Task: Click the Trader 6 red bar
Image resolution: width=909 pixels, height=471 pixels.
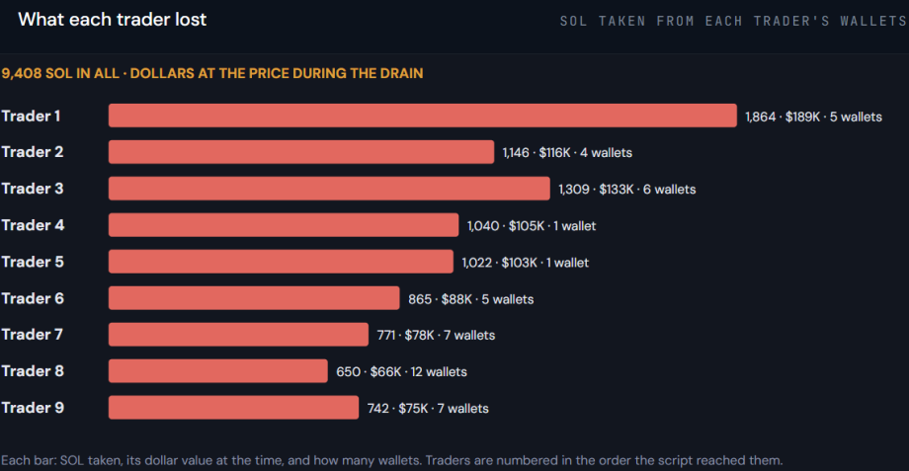Action: tap(254, 298)
